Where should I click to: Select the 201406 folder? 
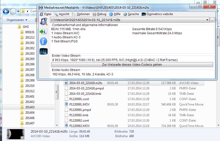pyautogui.click(x=27, y=118)
